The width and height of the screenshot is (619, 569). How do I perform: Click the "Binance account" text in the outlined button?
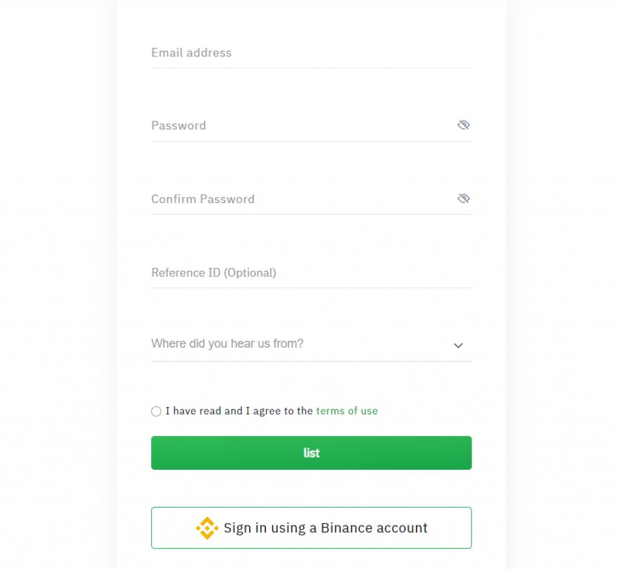coord(374,528)
